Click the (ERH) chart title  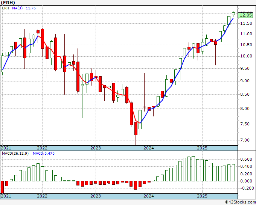coord(8,3)
